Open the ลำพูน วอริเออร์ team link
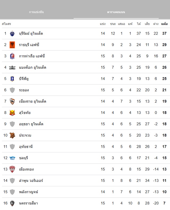The height and width of the screenshot is (210, 170). 31,181
